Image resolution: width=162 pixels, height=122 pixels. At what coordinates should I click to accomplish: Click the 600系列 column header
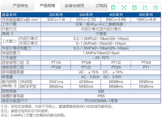pos(146,15)
